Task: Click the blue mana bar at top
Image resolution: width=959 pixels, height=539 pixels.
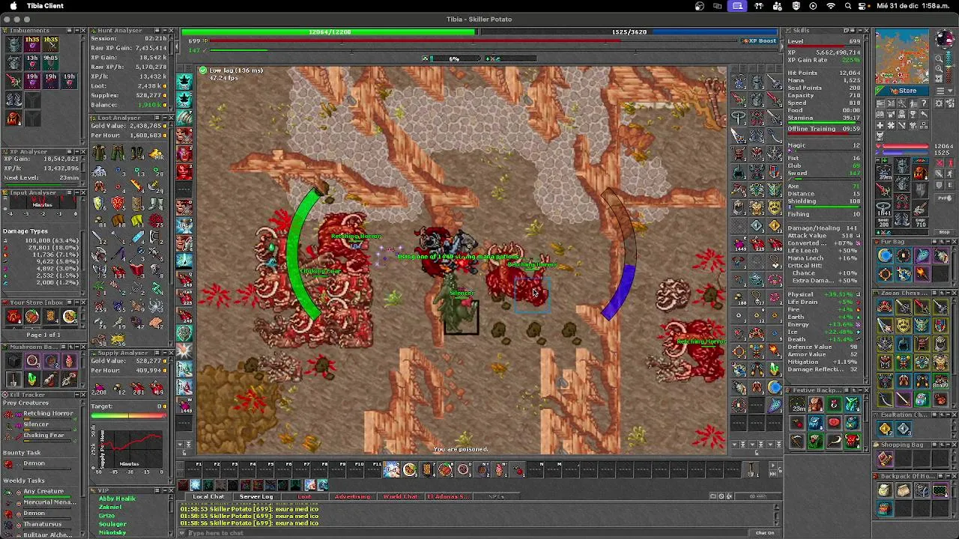Action: click(x=629, y=32)
